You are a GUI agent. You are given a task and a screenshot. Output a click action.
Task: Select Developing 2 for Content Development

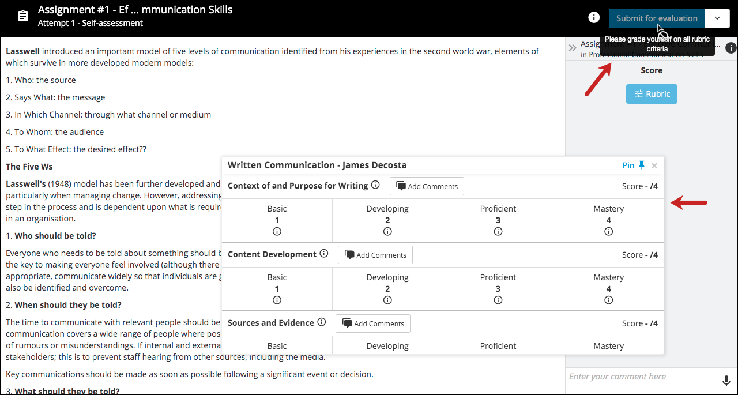pos(387,289)
